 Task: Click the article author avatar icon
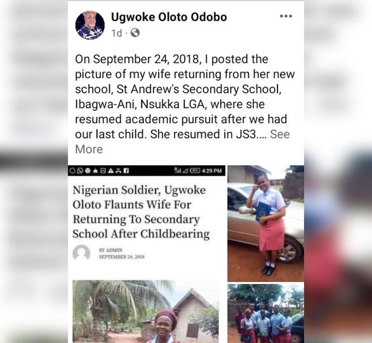tap(81, 253)
